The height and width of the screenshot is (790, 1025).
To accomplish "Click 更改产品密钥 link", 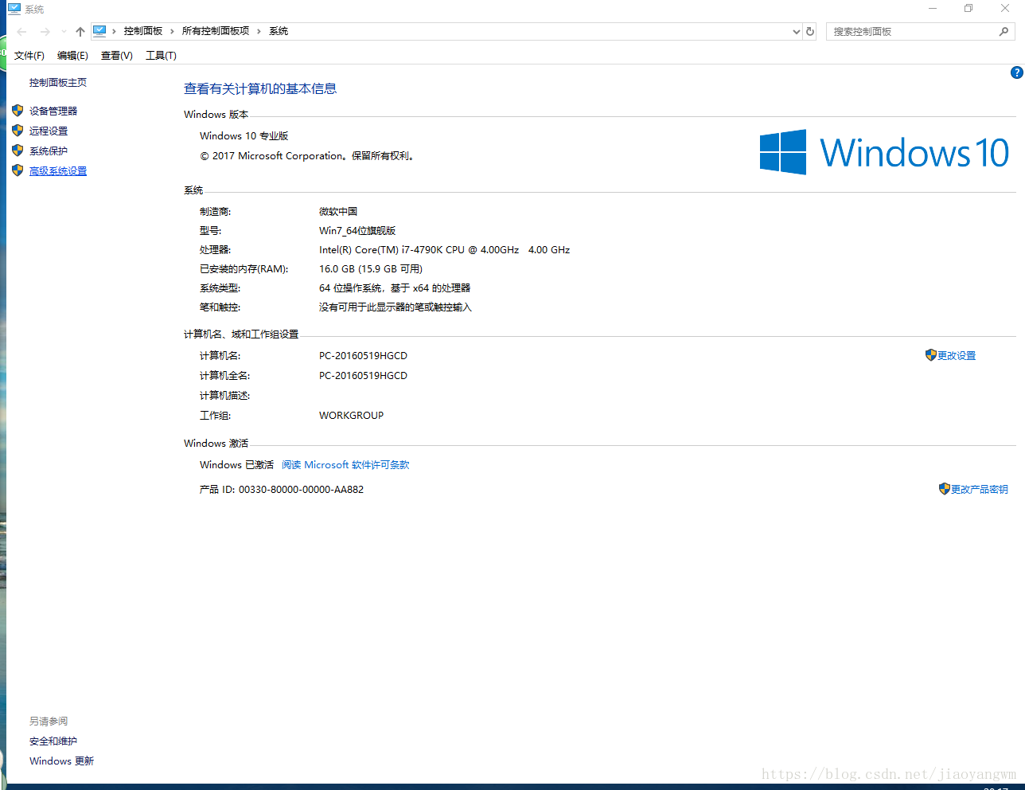I will 980,490.
